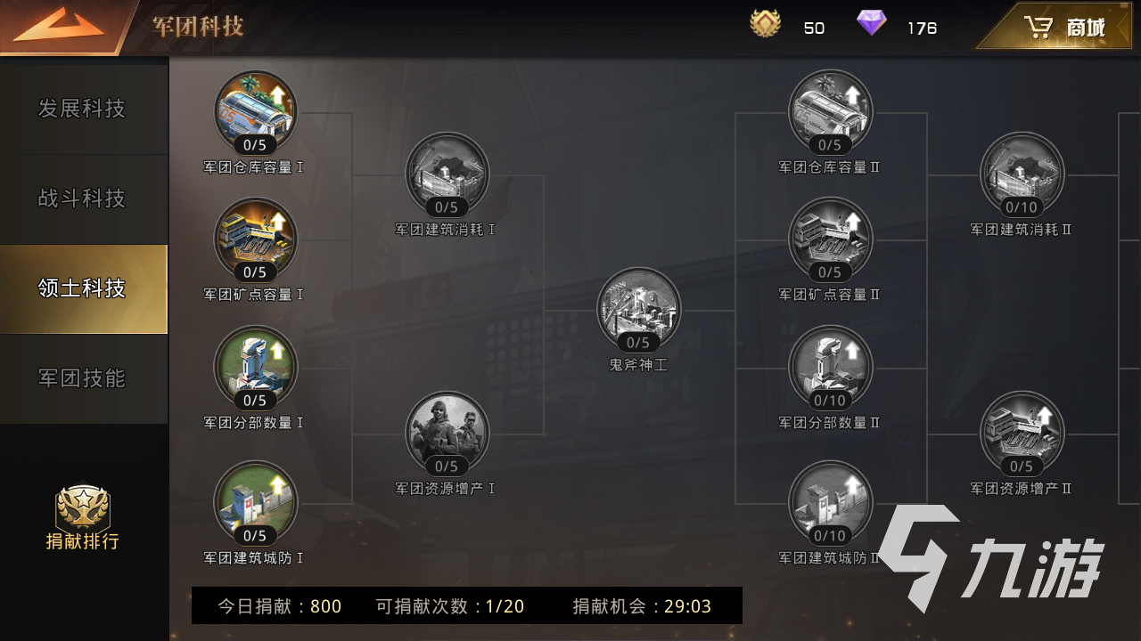Open the 鬼斧神工 tech node

(638, 310)
